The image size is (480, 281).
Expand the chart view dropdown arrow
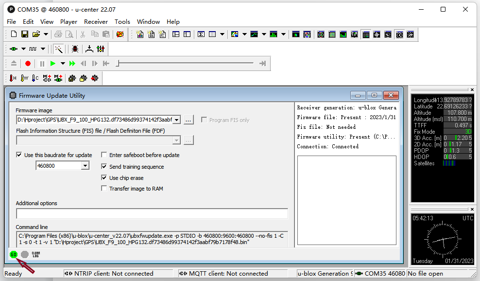(264, 35)
